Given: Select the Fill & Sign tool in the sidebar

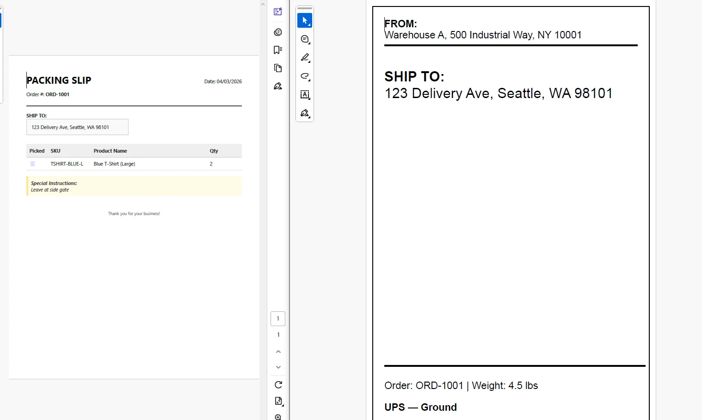Looking at the screenshot, I should 278,86.
